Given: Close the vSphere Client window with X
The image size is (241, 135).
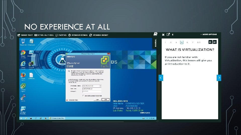Looking at the screenshot, I should click(109, 54).
